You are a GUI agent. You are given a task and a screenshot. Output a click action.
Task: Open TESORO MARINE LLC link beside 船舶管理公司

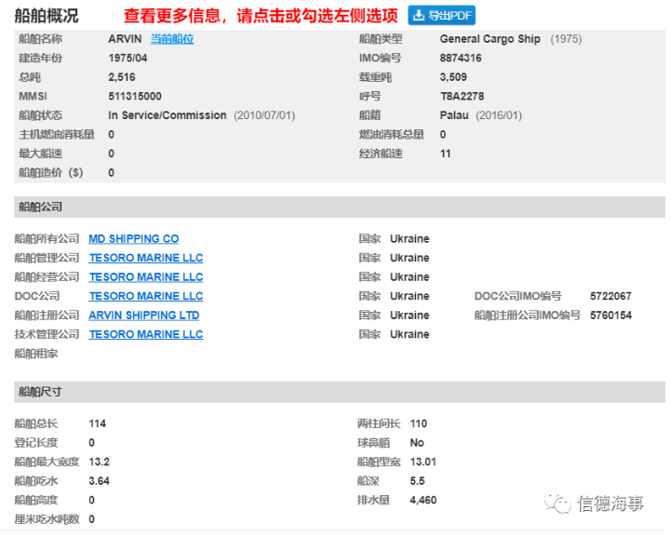point(145,258)
